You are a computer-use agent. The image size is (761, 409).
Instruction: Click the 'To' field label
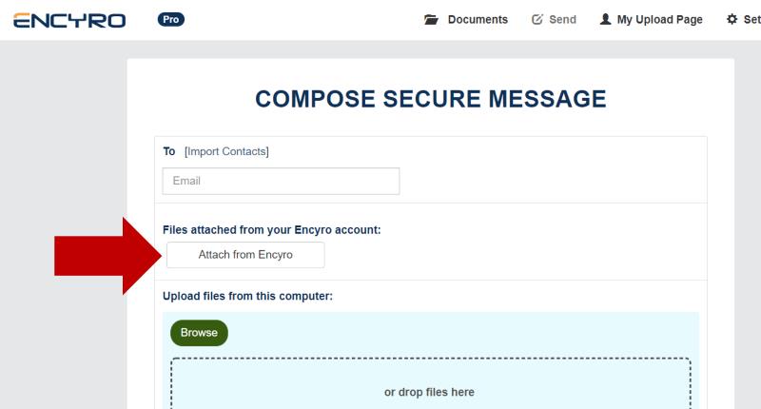coord(169,151)
